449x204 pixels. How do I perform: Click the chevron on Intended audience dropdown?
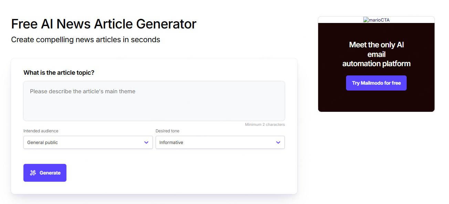click(x=146, y=142)
